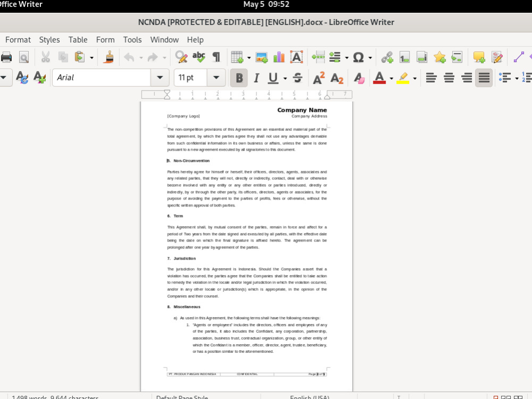Click the May 5 09:52 clock
This screenshot has height=399, width=532.
click(x=267, y=4)
